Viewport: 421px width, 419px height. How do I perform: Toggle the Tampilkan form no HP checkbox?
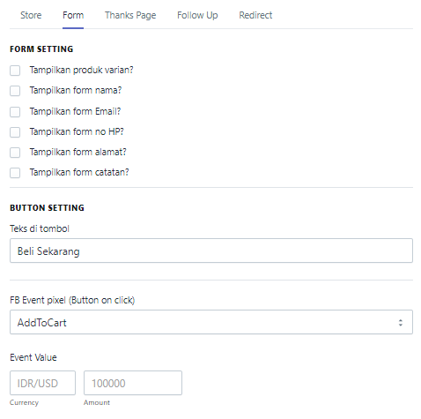15,132
